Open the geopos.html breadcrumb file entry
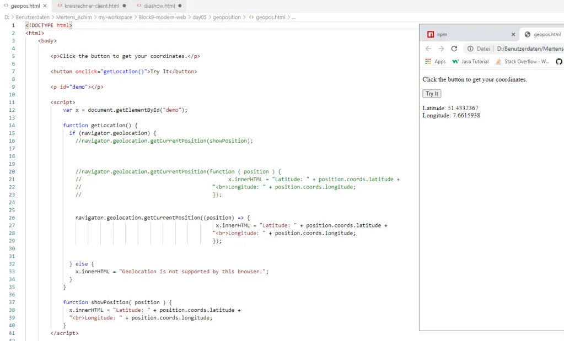The height and width of the screenshot is (341, 564). click(267, 17)
